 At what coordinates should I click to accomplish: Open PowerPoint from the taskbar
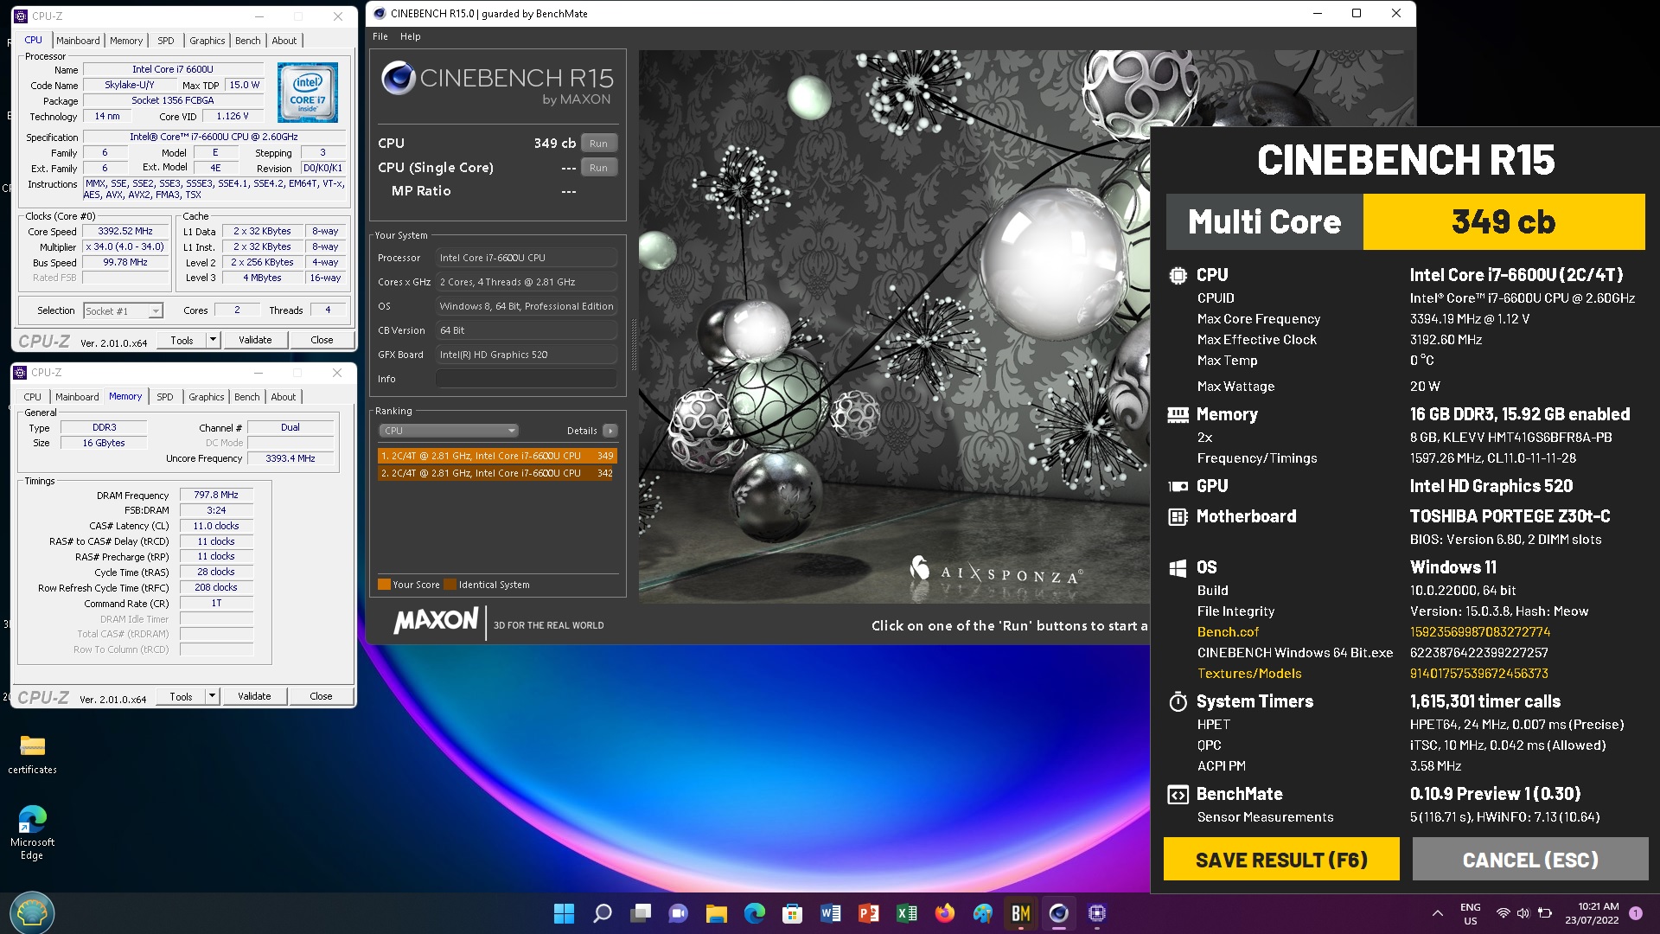point(869,913)
